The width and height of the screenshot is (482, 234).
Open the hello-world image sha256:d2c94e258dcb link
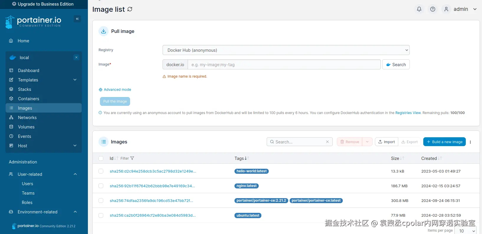(x=153, y=171)
